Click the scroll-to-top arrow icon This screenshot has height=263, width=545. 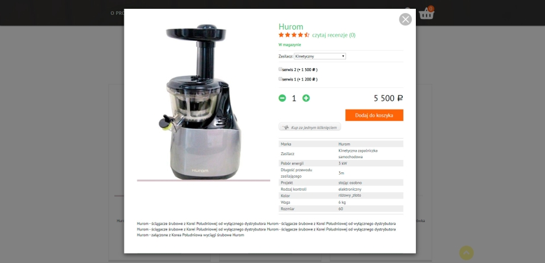(466, 253)
